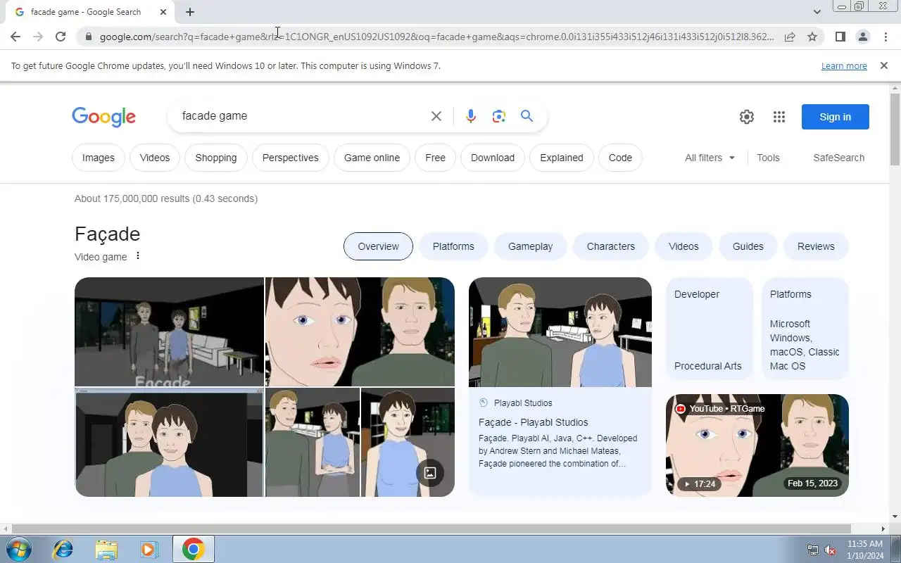Screen dimensions: 901x563
Task: Filter results by Images
Action: (x=99, y=158)
